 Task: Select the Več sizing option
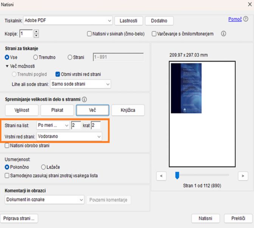click(x=93, y=110)
